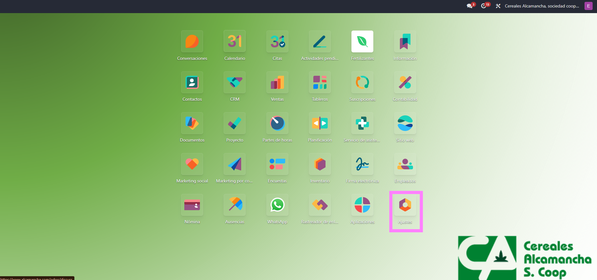The image size is (597, 280).
Task: Open the Nómina payroll app
Action: click(x=192, y=205)
